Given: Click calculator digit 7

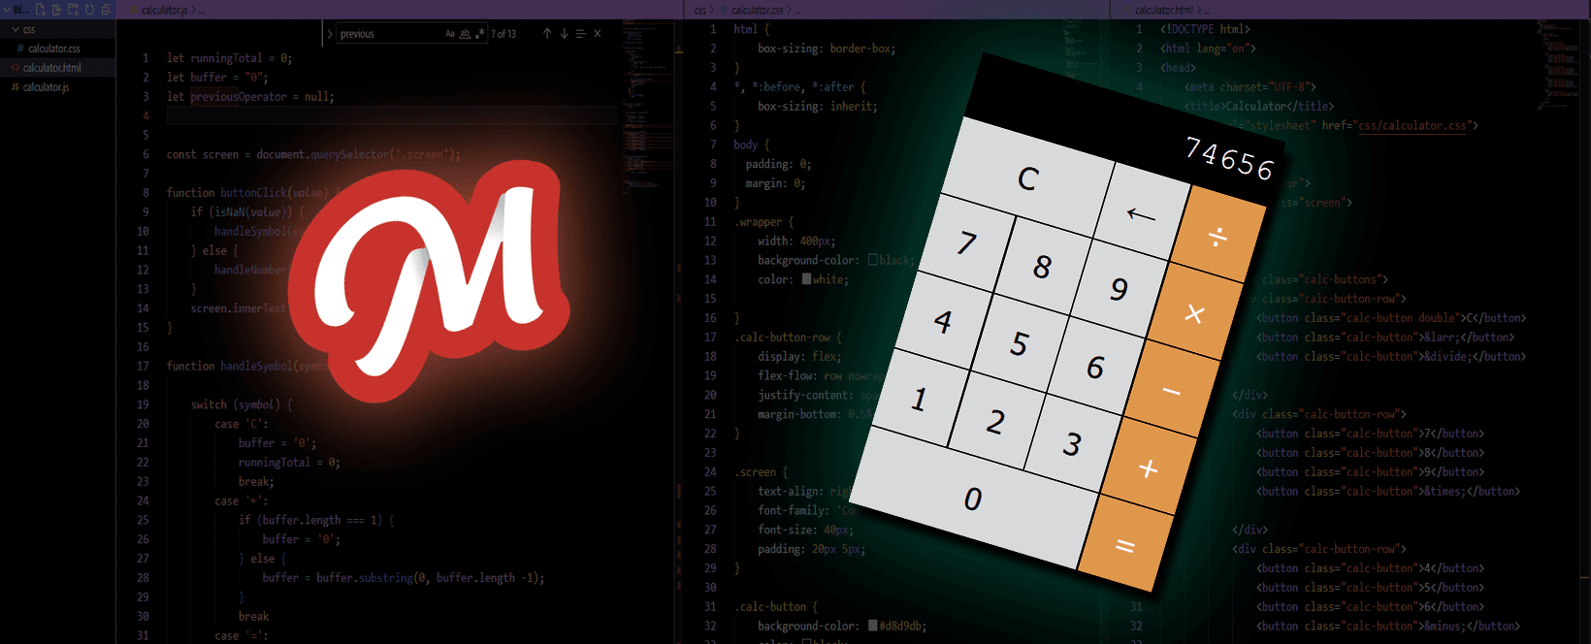Looking at the screenshot, I should [x=966, y=242].
